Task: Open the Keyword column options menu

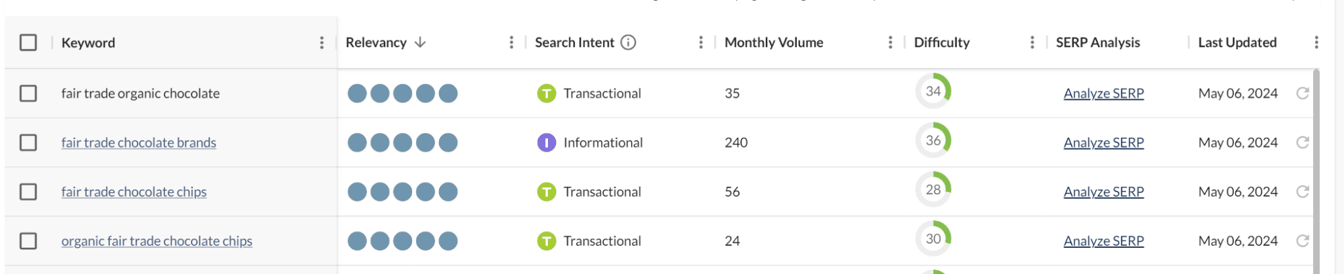Action: pyautogui.click(x=321, y=42)
